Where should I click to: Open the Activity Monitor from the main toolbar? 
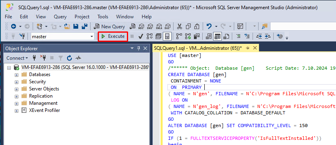(240, 27)
